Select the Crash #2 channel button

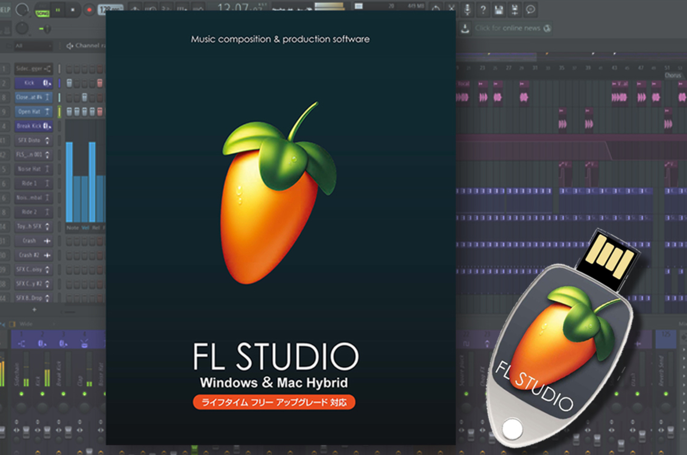(x=34, y=255)
